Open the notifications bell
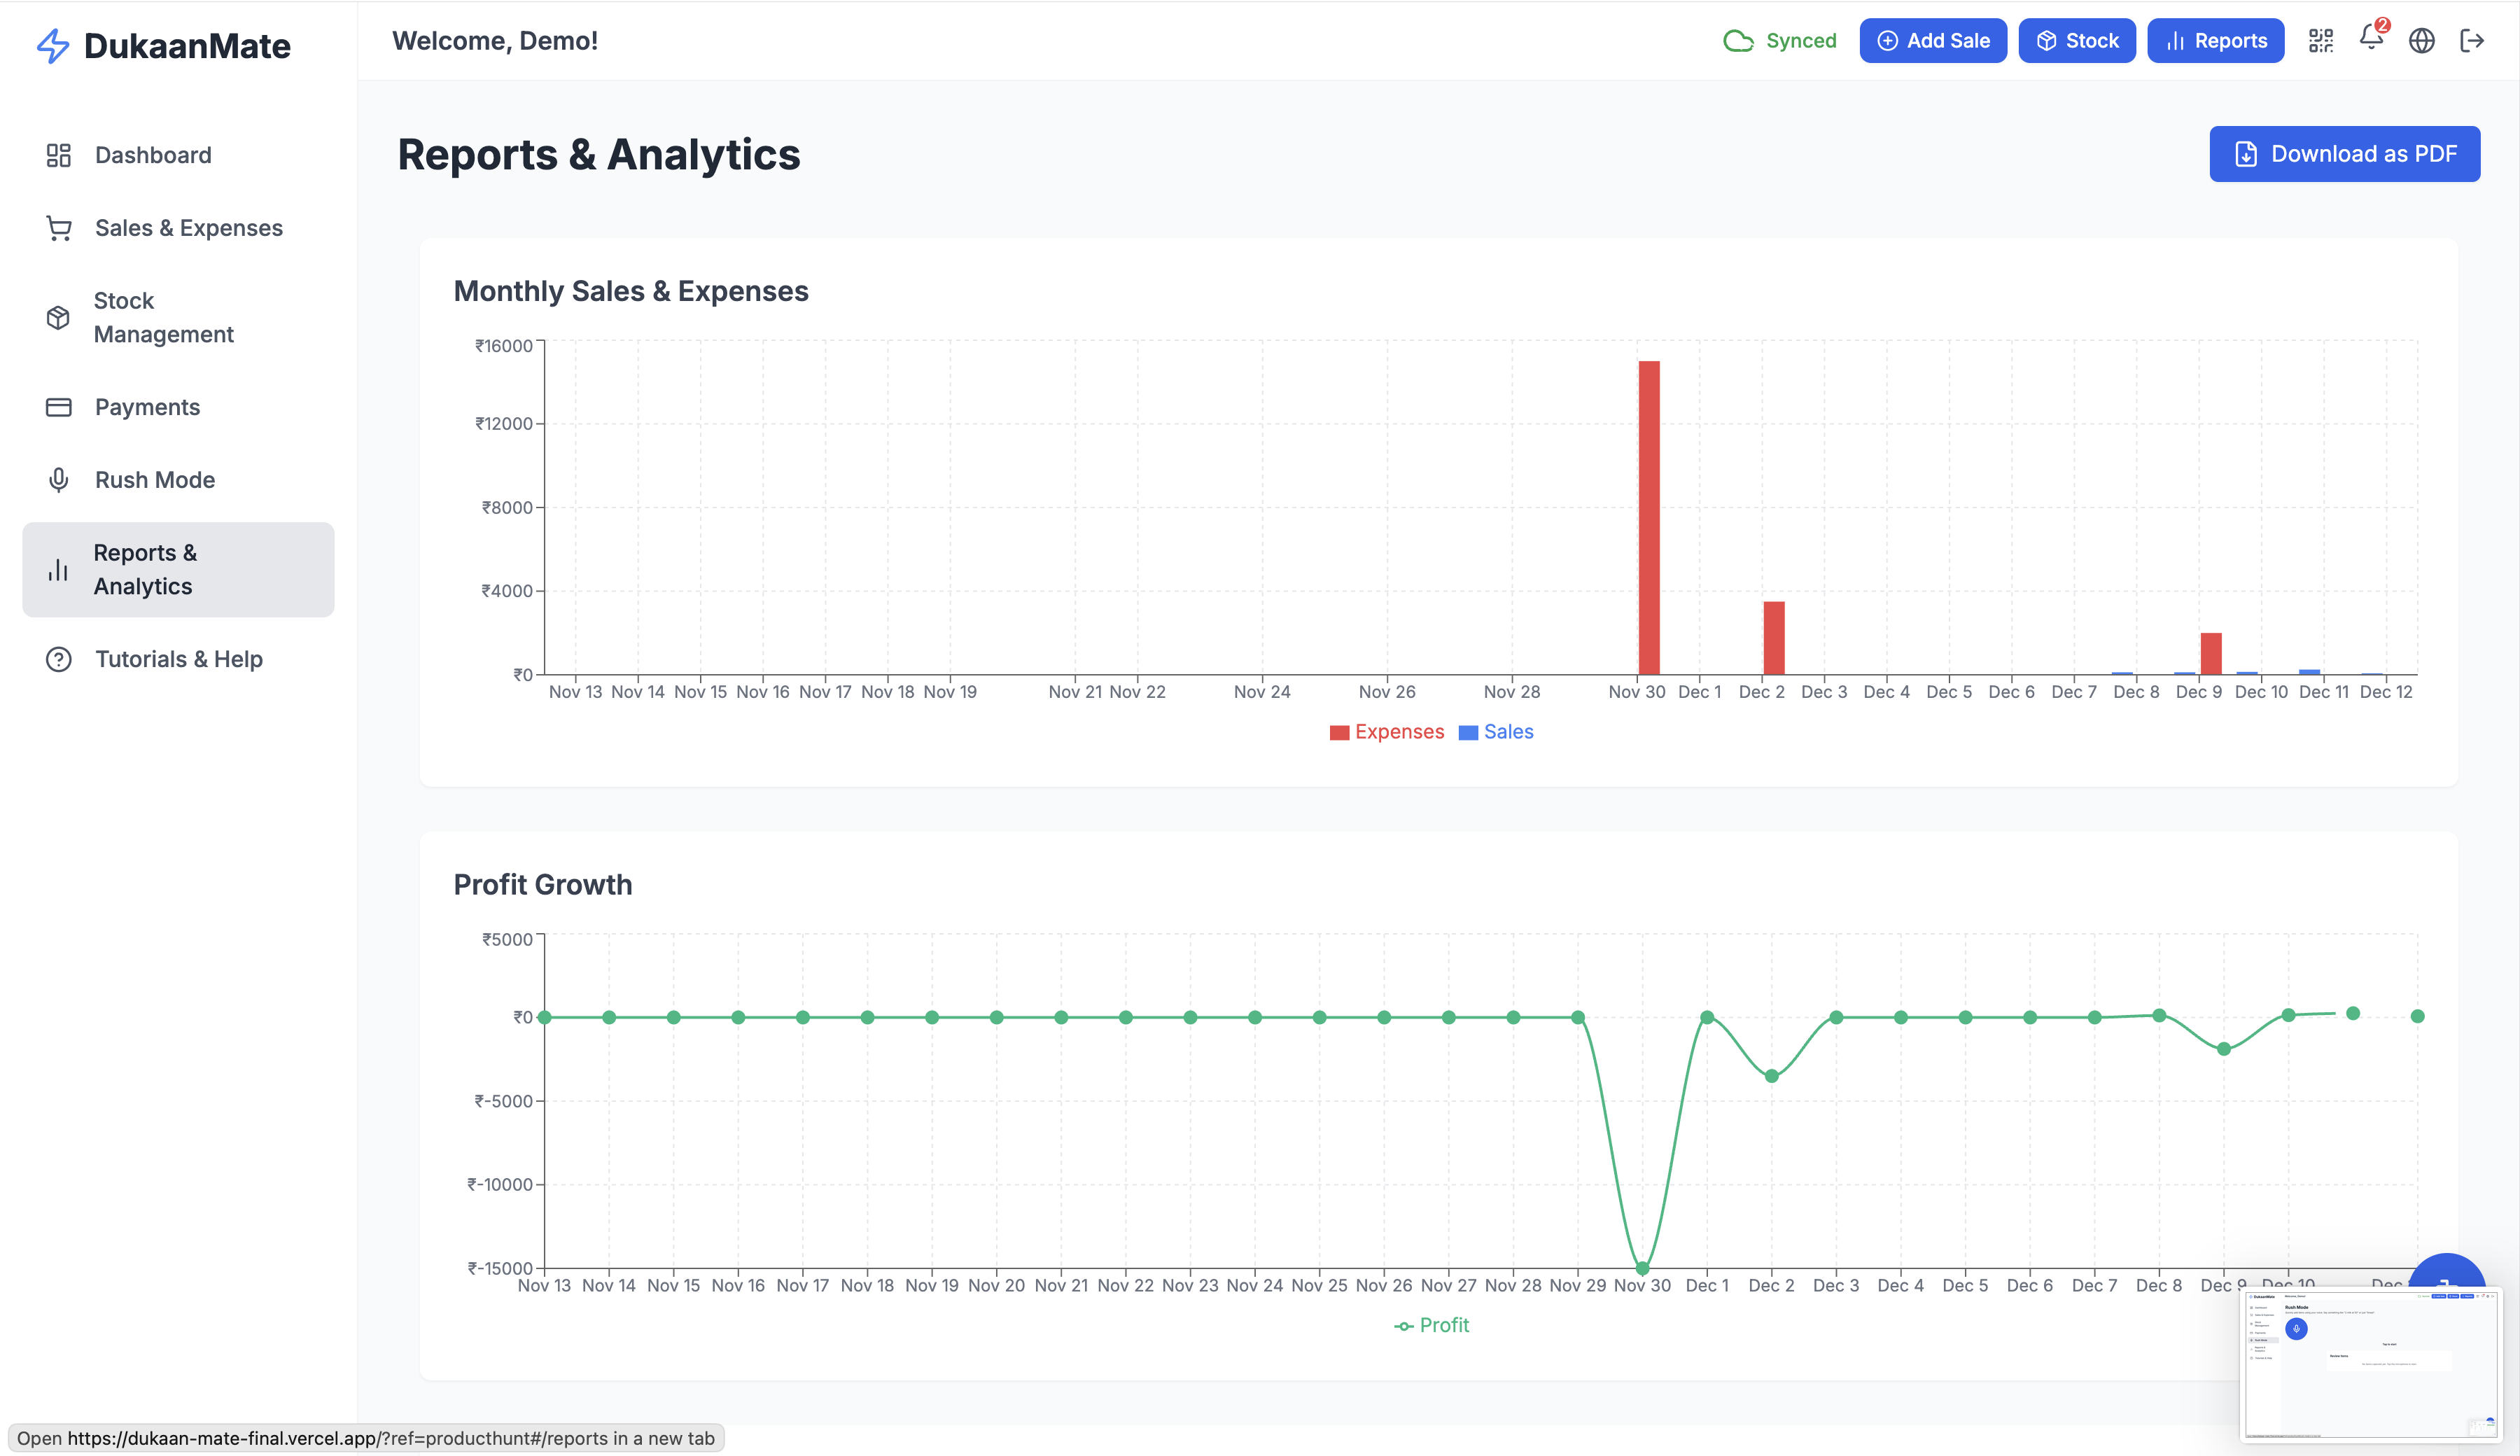2520x1456 pixels. [2370, 38]
